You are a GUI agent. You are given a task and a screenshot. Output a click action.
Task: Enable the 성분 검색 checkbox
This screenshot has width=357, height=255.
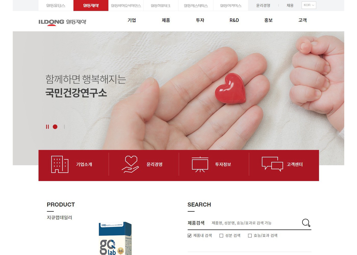(x=221, y=236)
